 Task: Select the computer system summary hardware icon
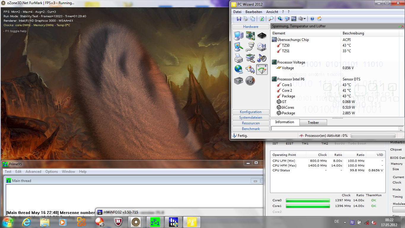pyautogui.click(x=239, y=36)
